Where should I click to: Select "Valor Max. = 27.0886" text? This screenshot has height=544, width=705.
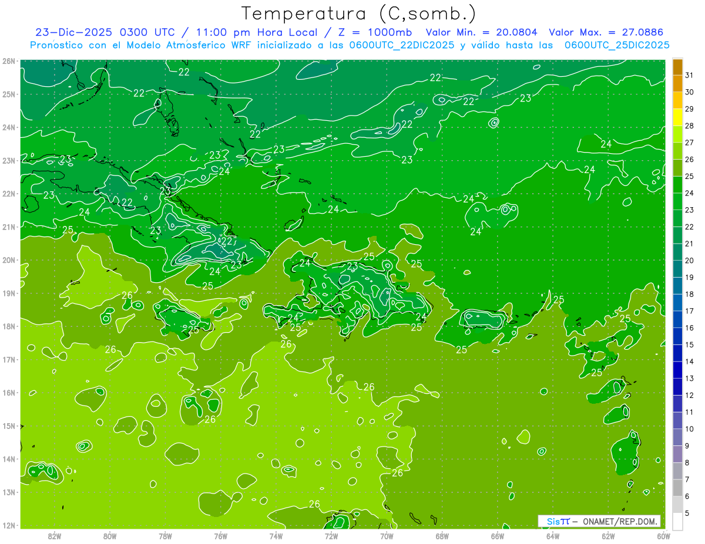(x=606, y=32)
